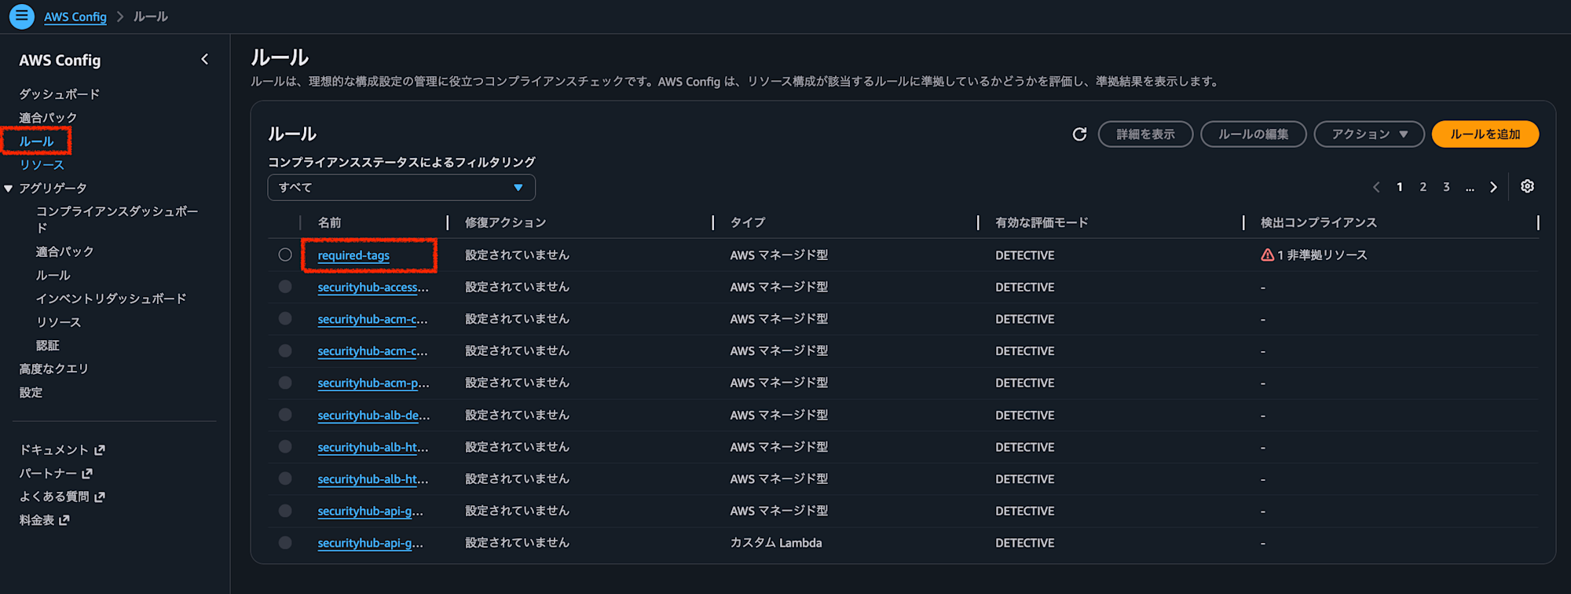Select radio for securityhub-alb-de rule
Image resolution: width=1571 pixels, height=594 pixels.
(285, 415)
